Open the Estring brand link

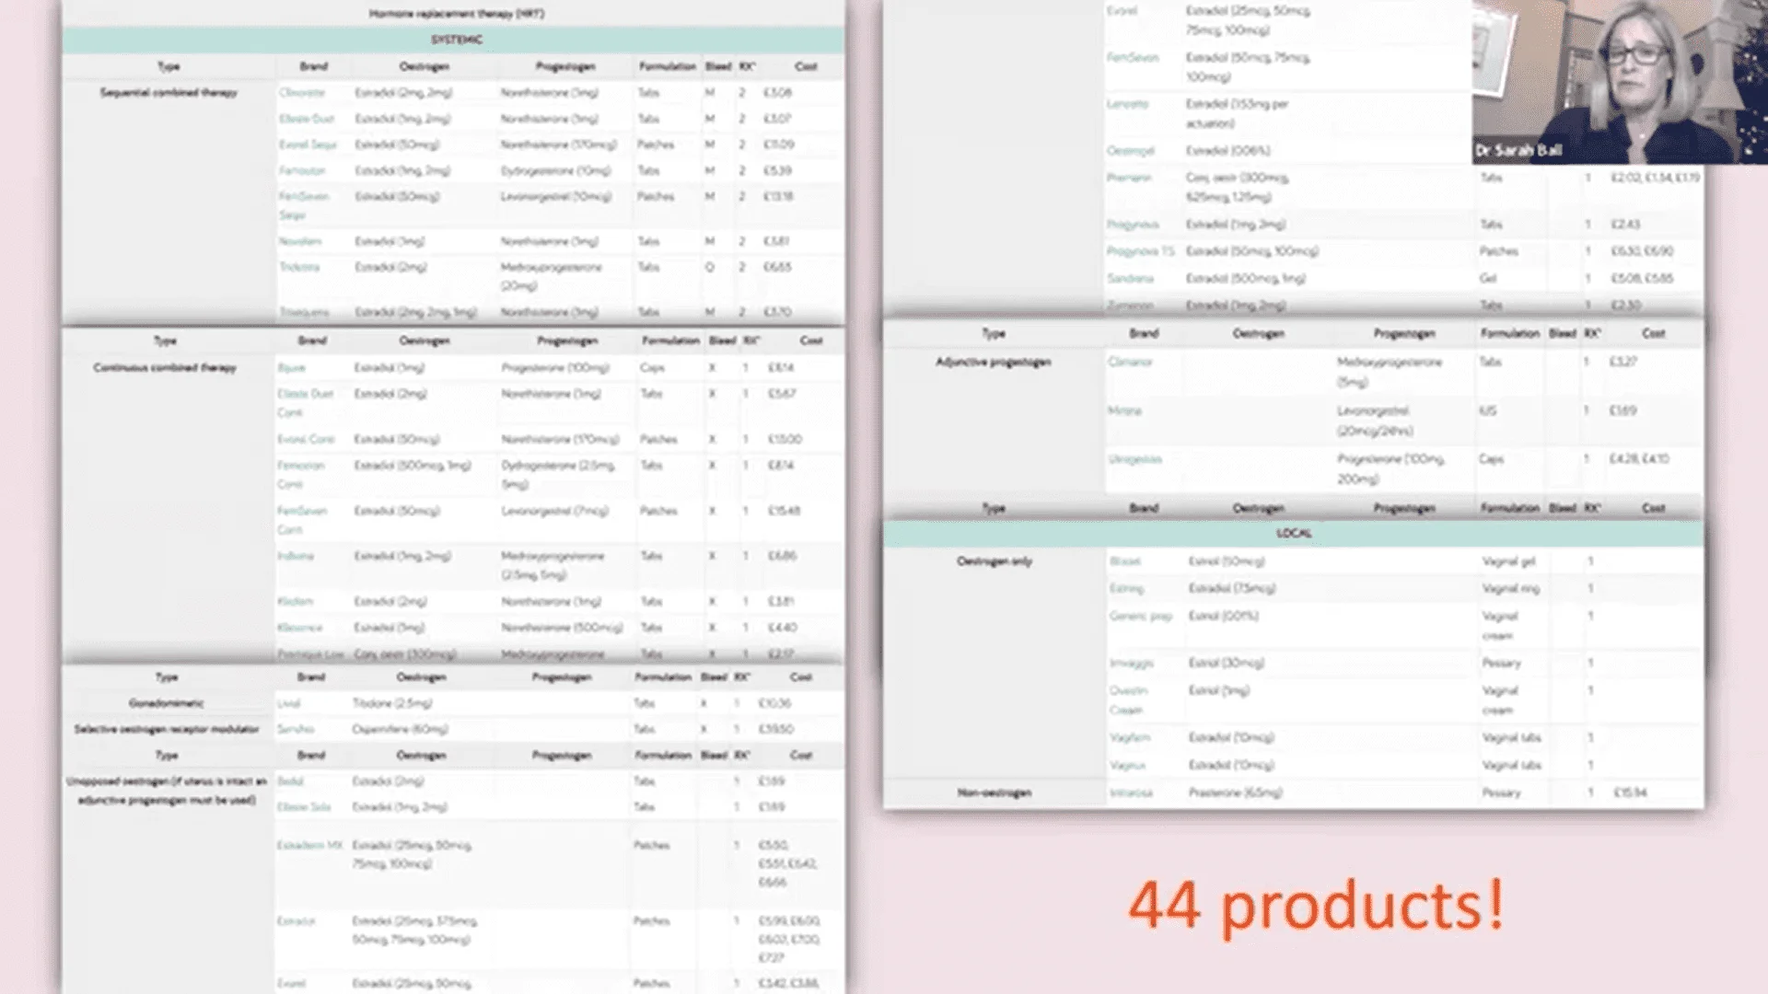tap(1126, 588)
